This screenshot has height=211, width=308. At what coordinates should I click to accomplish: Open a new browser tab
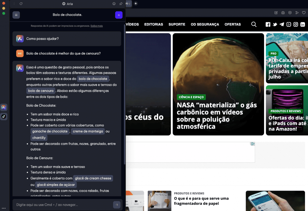[136, 4]
